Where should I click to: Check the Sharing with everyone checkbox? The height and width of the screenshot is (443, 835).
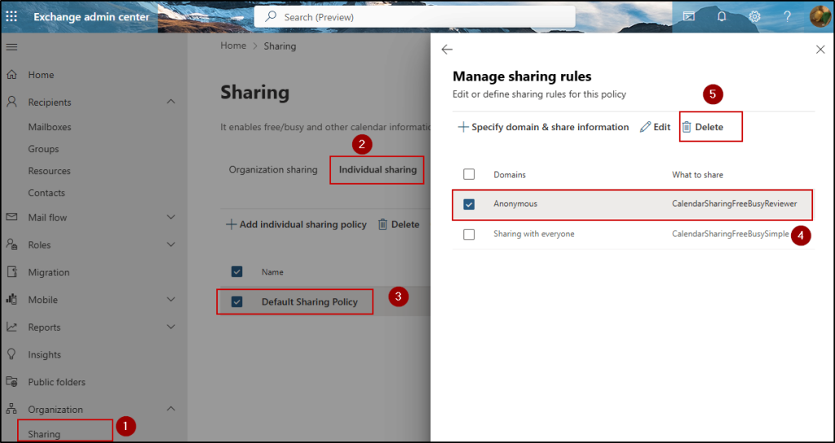469,235
